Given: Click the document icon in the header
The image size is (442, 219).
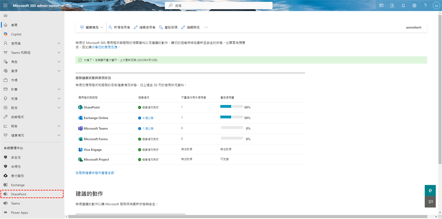Looking at the screenshot, I should click(392, 6).
